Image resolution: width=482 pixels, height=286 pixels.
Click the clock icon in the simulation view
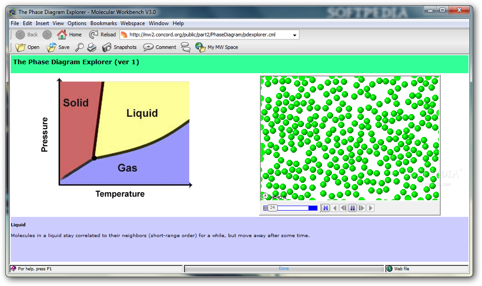click(x=265, y=196)
